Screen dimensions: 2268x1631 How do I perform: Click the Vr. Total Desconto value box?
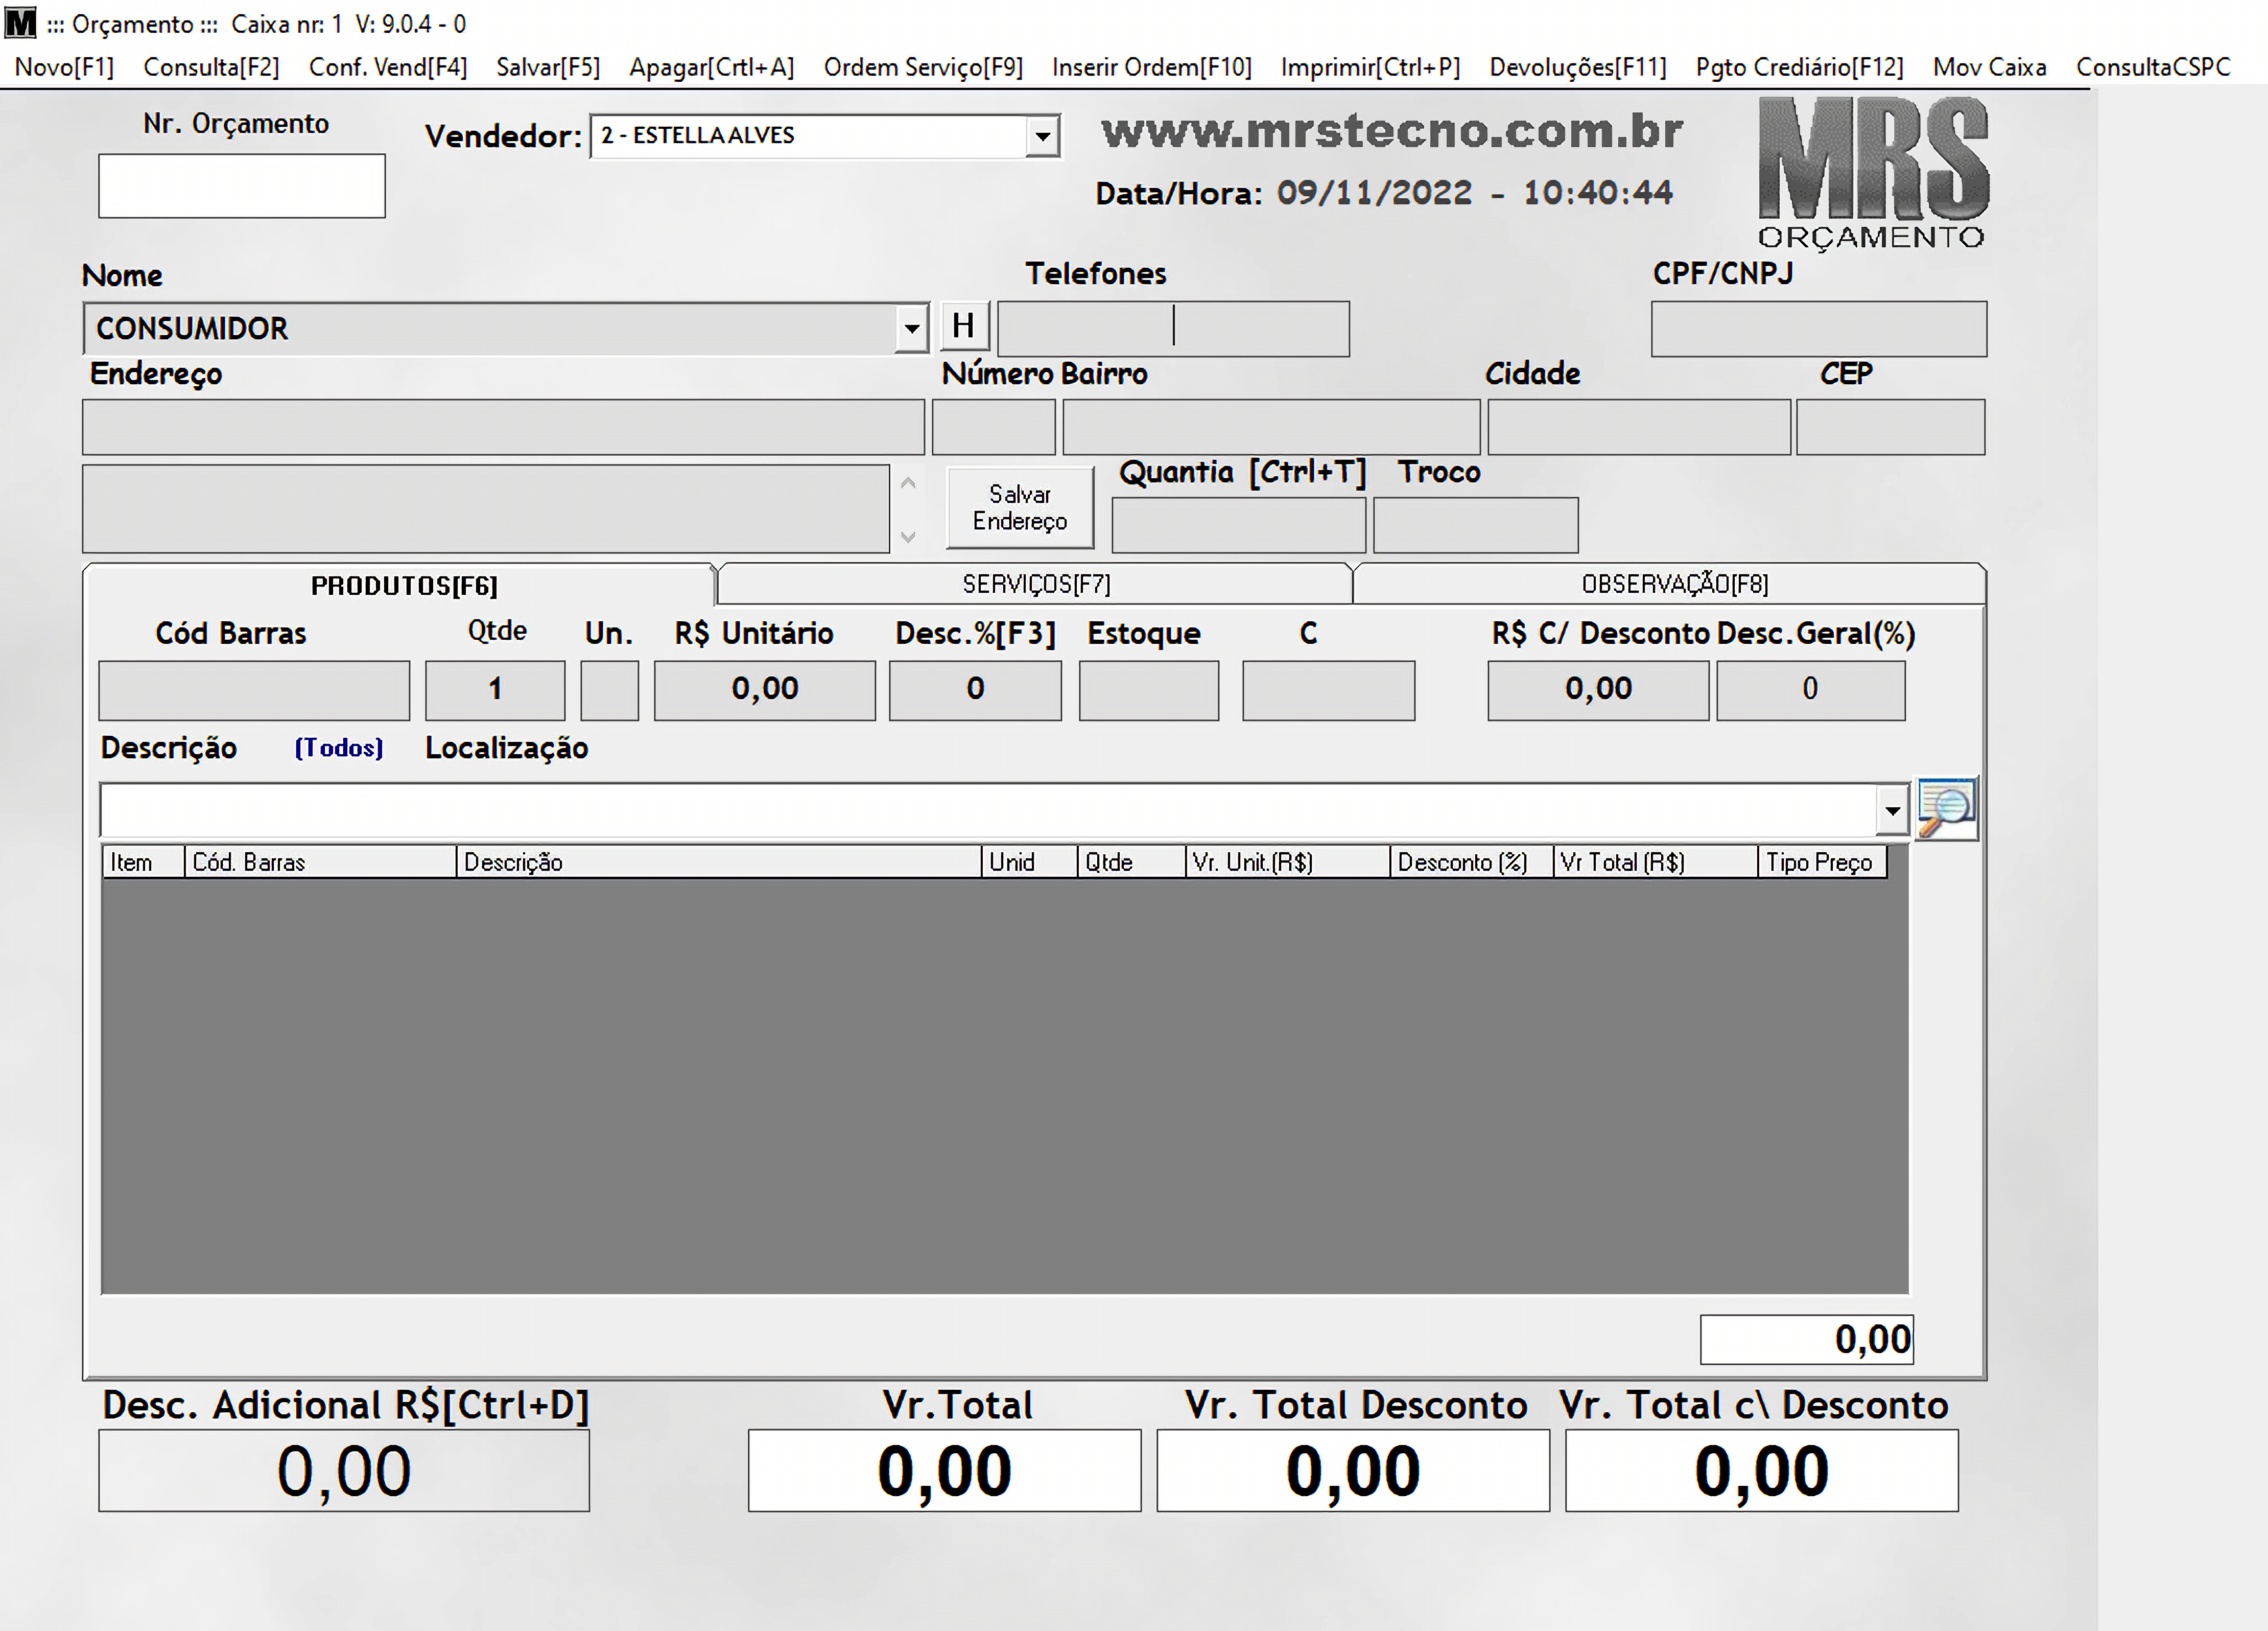point(1352,1470)
